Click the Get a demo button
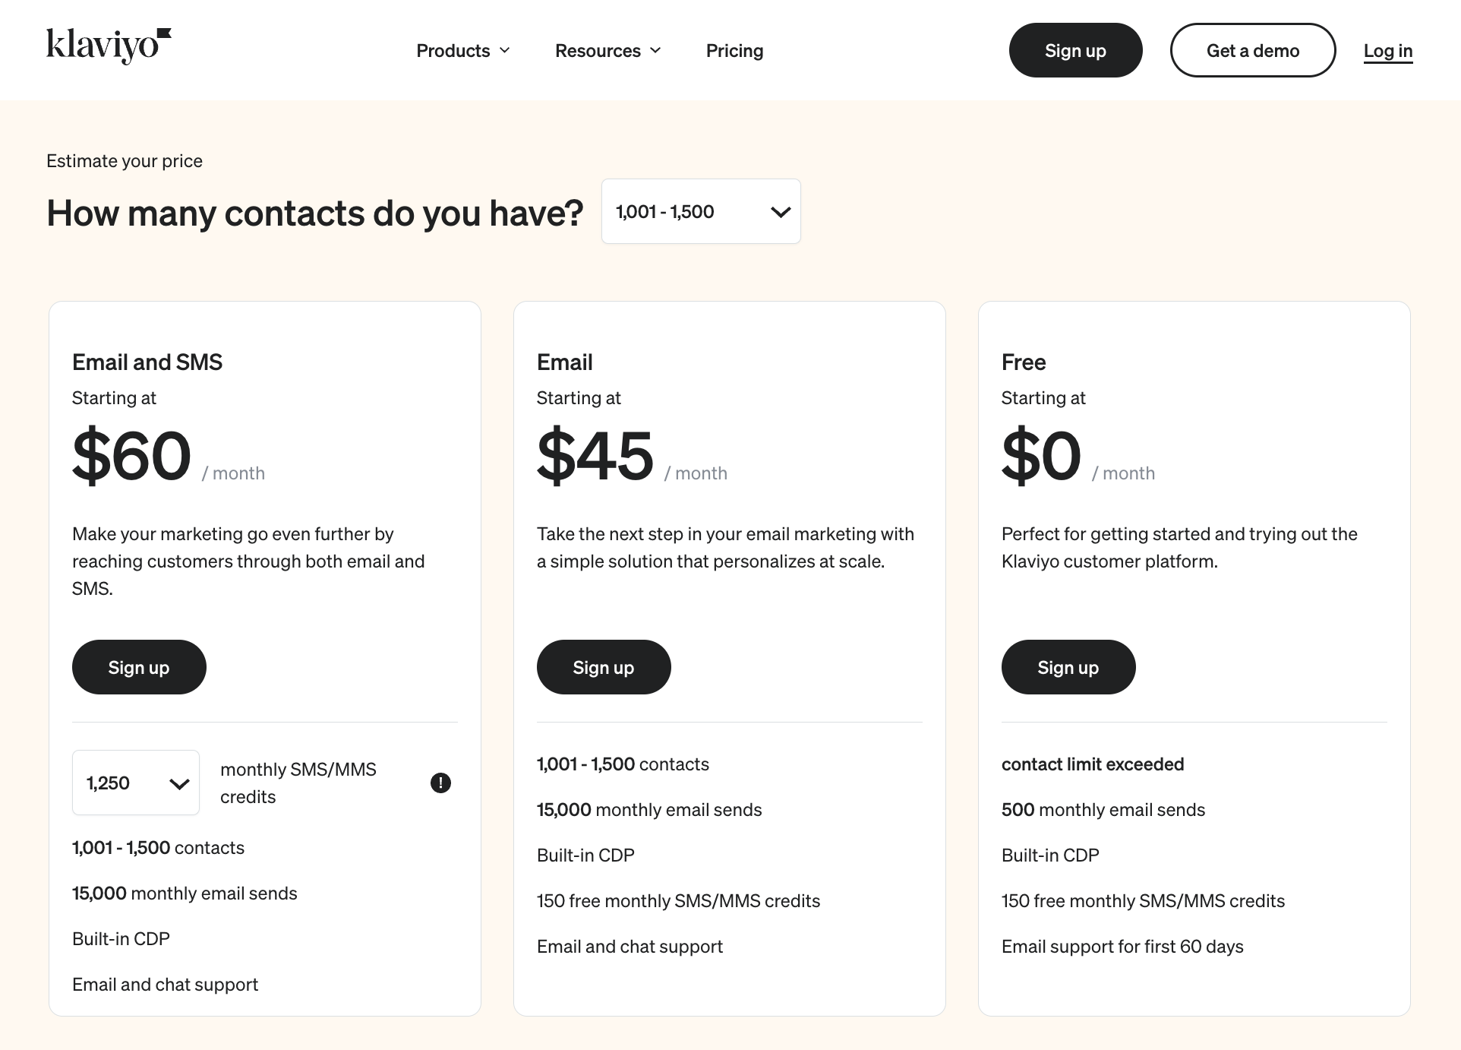The width and height of the screenshot is (1461, 1050). click(1252, 50)
